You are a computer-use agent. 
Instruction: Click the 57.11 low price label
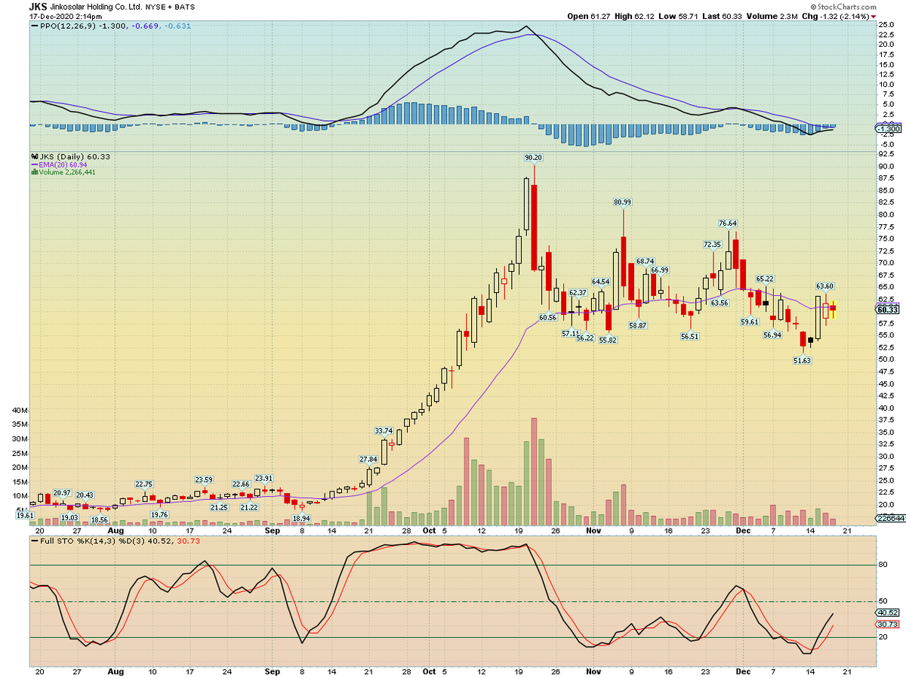point(571,333)
